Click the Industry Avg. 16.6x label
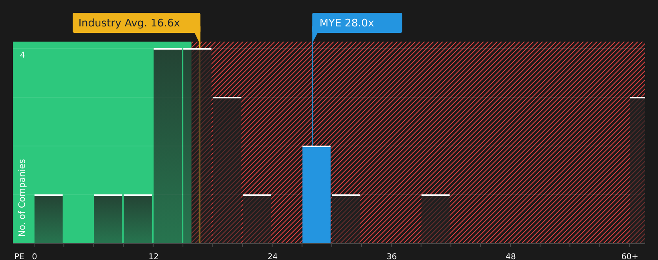Screen dimensions: 658x260 point(136,23)
